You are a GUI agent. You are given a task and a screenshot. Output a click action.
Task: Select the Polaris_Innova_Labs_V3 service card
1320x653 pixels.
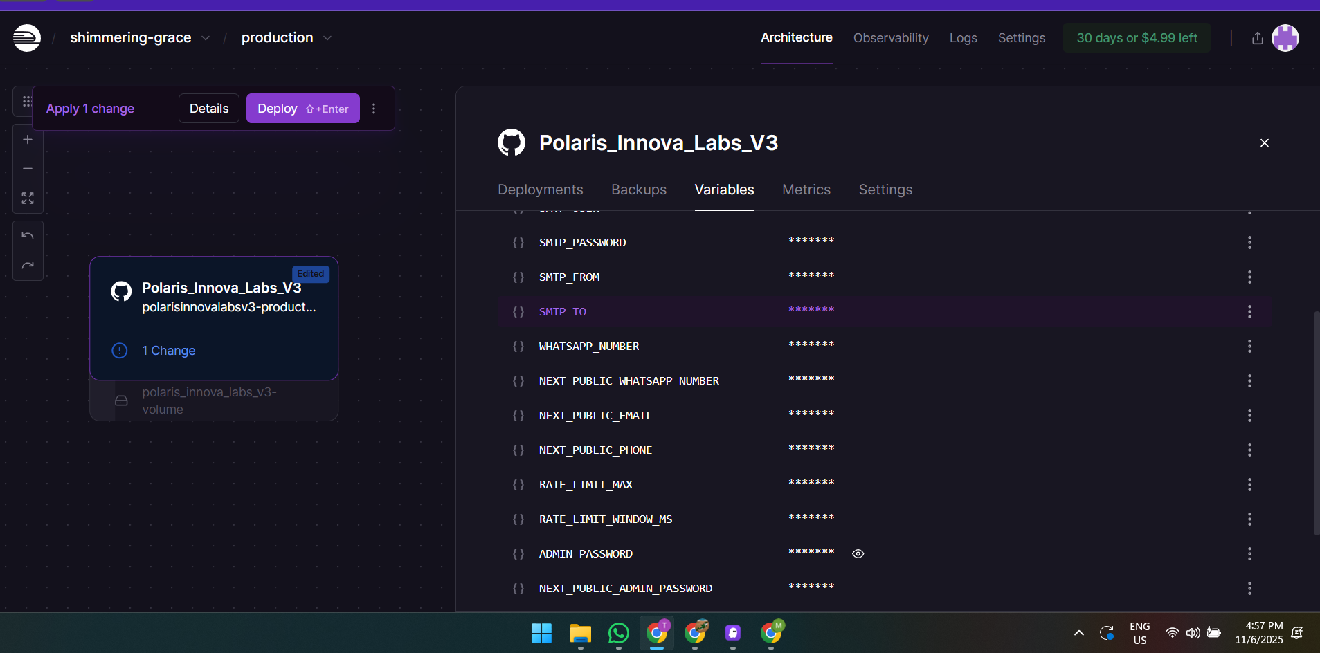pyautogui.click(x=213, y=318)
